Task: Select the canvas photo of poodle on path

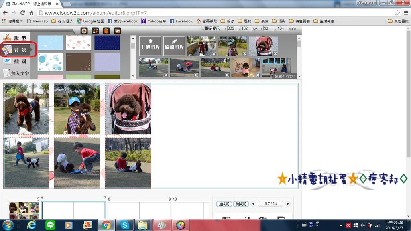Action: pyautogui.click(x=26, y=109)
